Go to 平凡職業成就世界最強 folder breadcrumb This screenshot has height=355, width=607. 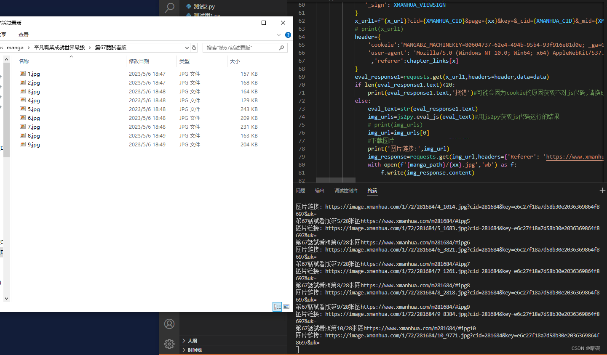59,48
